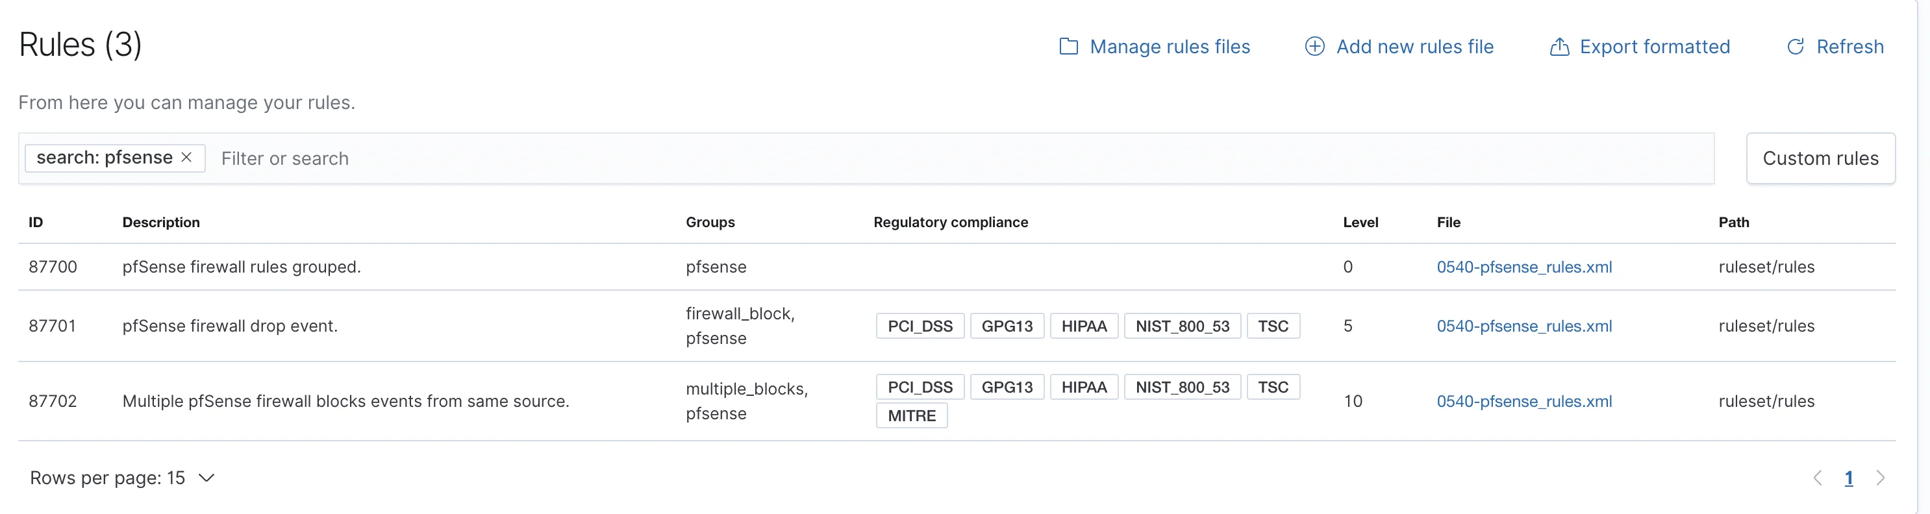
Task: Click the TSC badge in rule 87702
Action: (x=1273, y=387)
